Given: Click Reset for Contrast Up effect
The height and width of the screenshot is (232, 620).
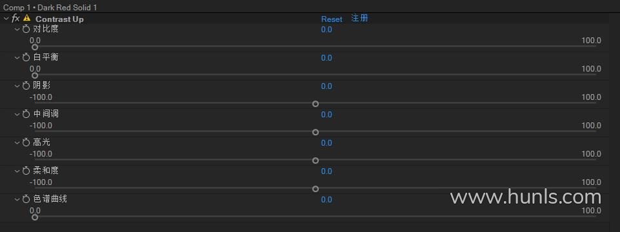Looking at the screenshot, I should click(x=332, y=19).
